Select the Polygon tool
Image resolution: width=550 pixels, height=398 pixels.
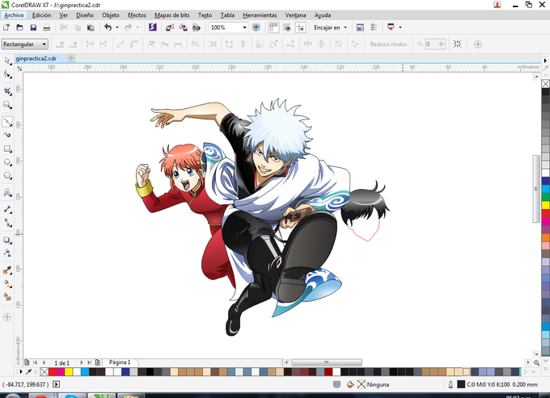coord(7,176)
